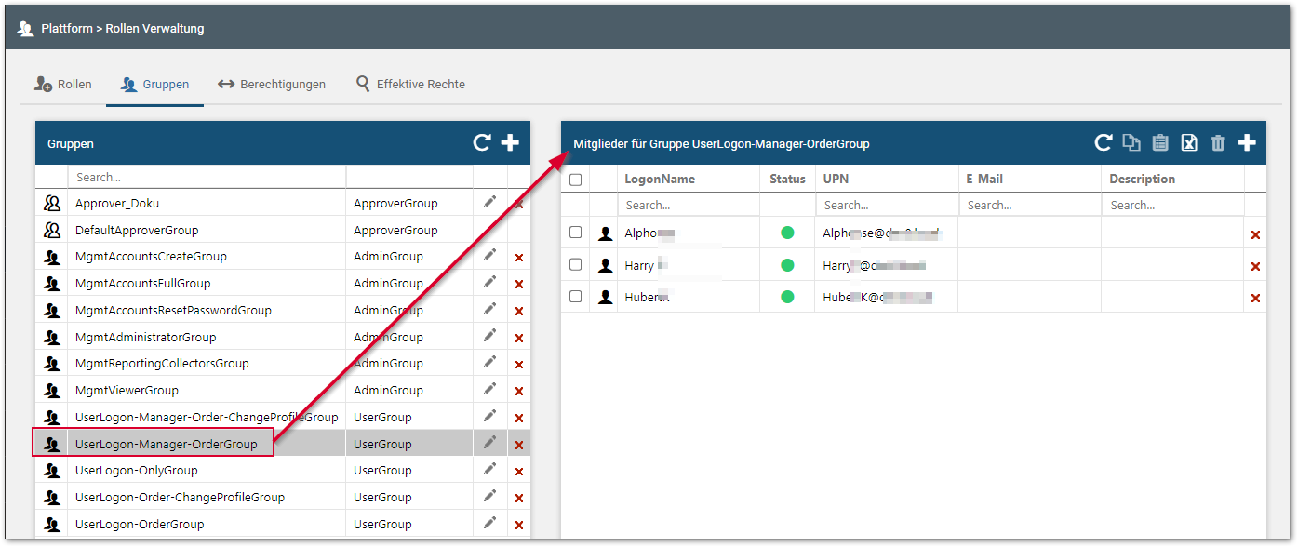
Task: Select MgmtAdministratorGroup row
Action: click(282, 337)
